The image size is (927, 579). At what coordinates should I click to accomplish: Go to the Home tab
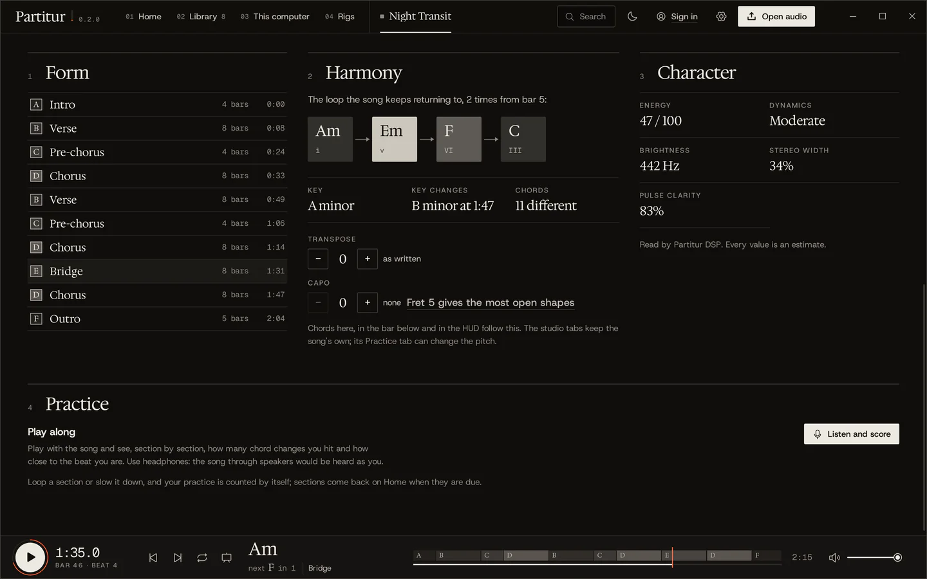pos(144,17)
